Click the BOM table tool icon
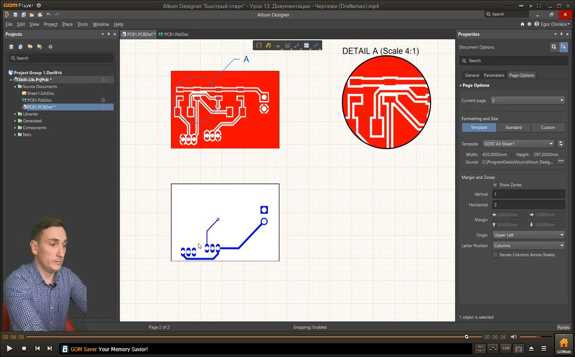 click(x=307, y=45)
